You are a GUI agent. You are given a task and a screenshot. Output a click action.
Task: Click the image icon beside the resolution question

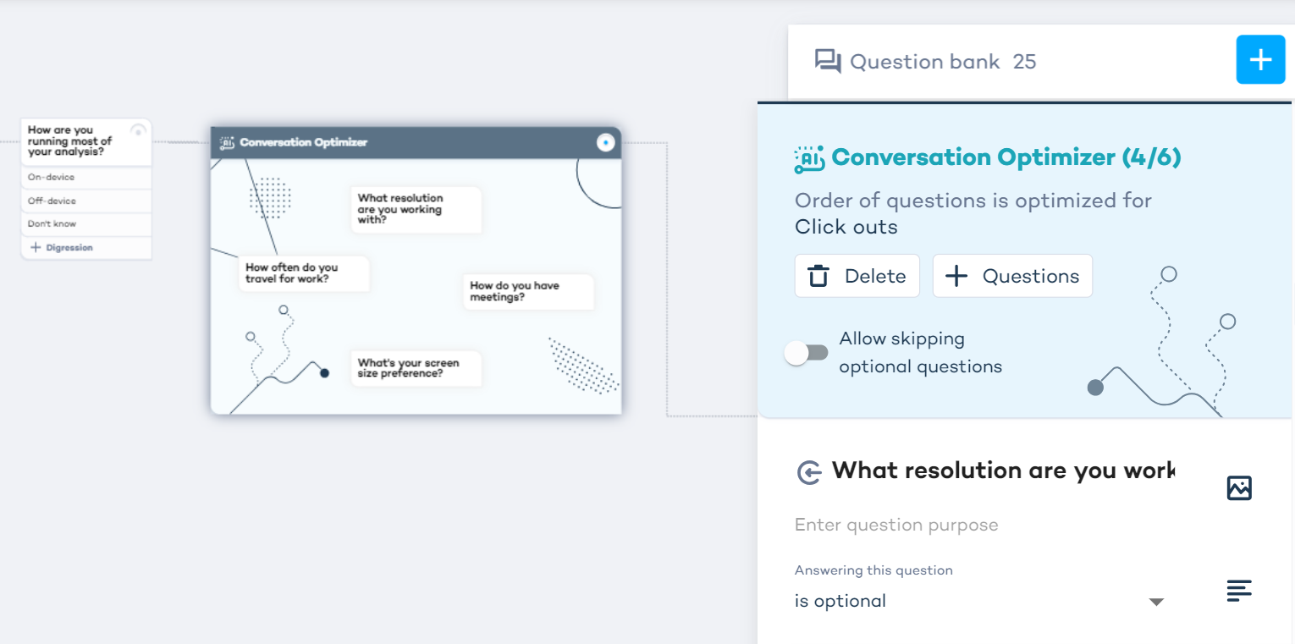(x=1239, y=488)
